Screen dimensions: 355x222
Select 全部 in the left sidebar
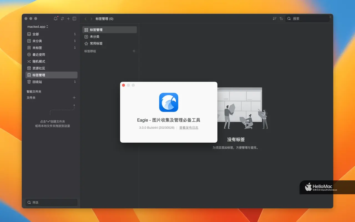pyautogui.click(x=51, y=34)
